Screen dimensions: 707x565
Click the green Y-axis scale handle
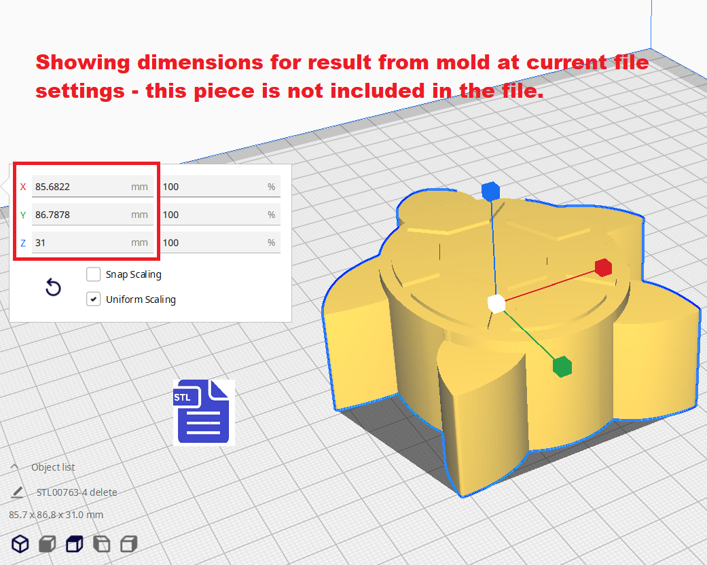[x=562, y=366]
